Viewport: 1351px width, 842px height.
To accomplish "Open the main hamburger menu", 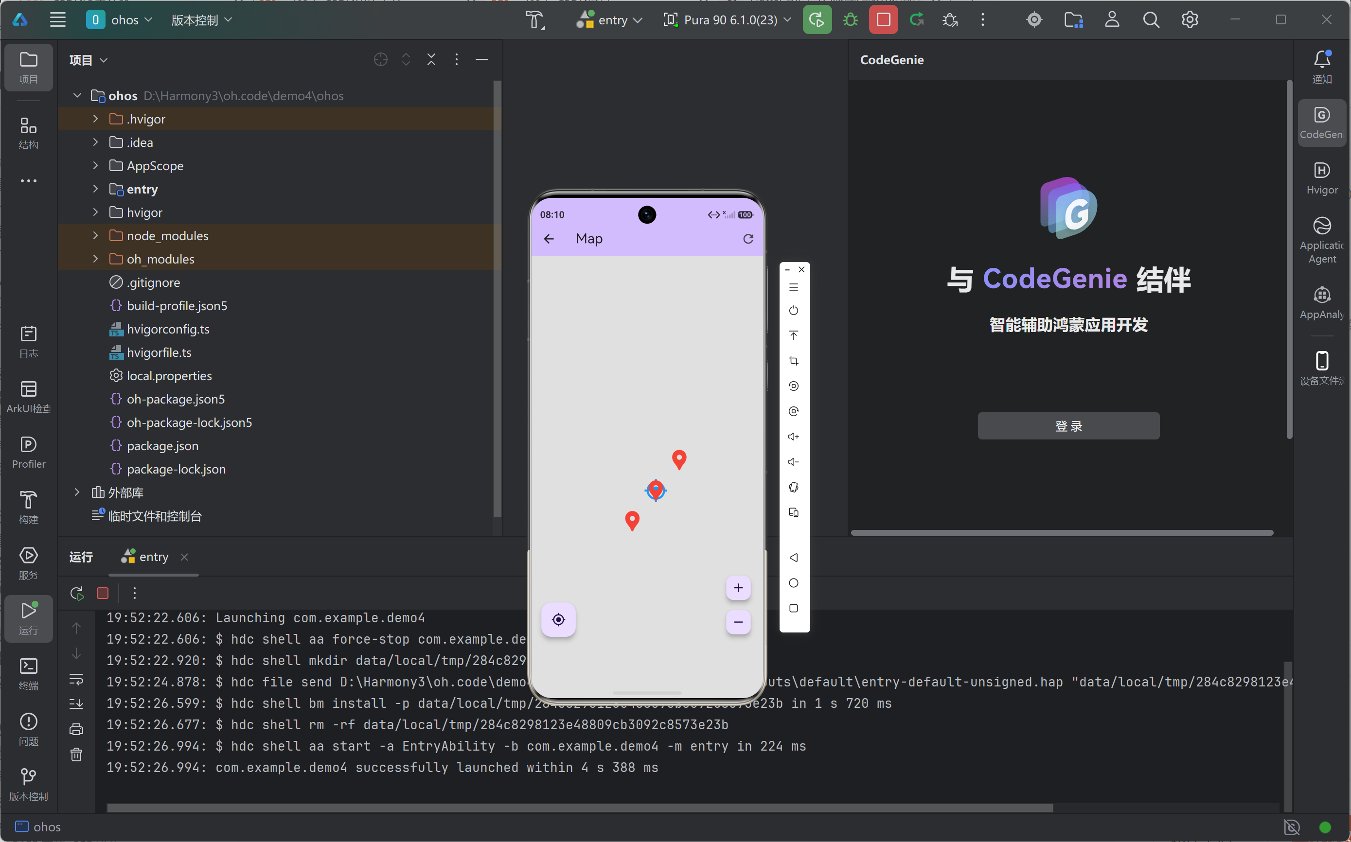I will 57,20.
